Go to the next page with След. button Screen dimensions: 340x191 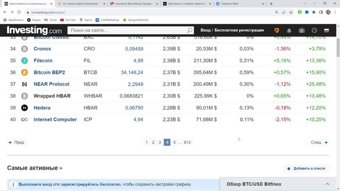pyautogui.click(x=319, y=142)
